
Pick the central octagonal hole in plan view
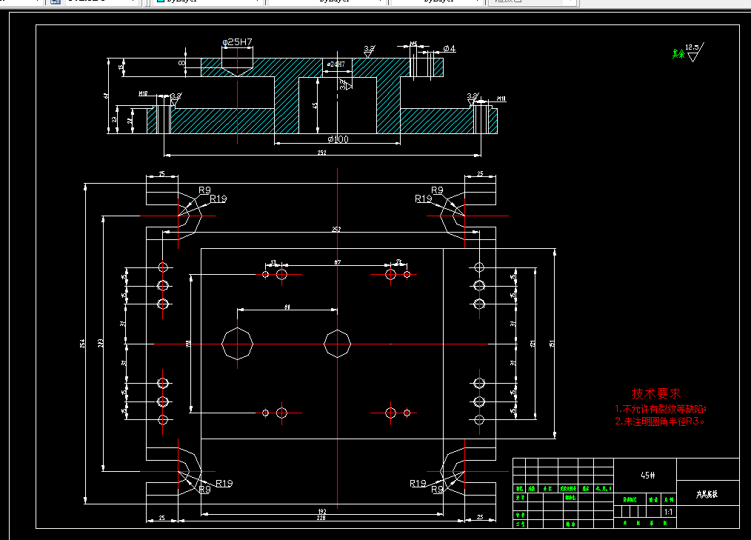[338, 344]
